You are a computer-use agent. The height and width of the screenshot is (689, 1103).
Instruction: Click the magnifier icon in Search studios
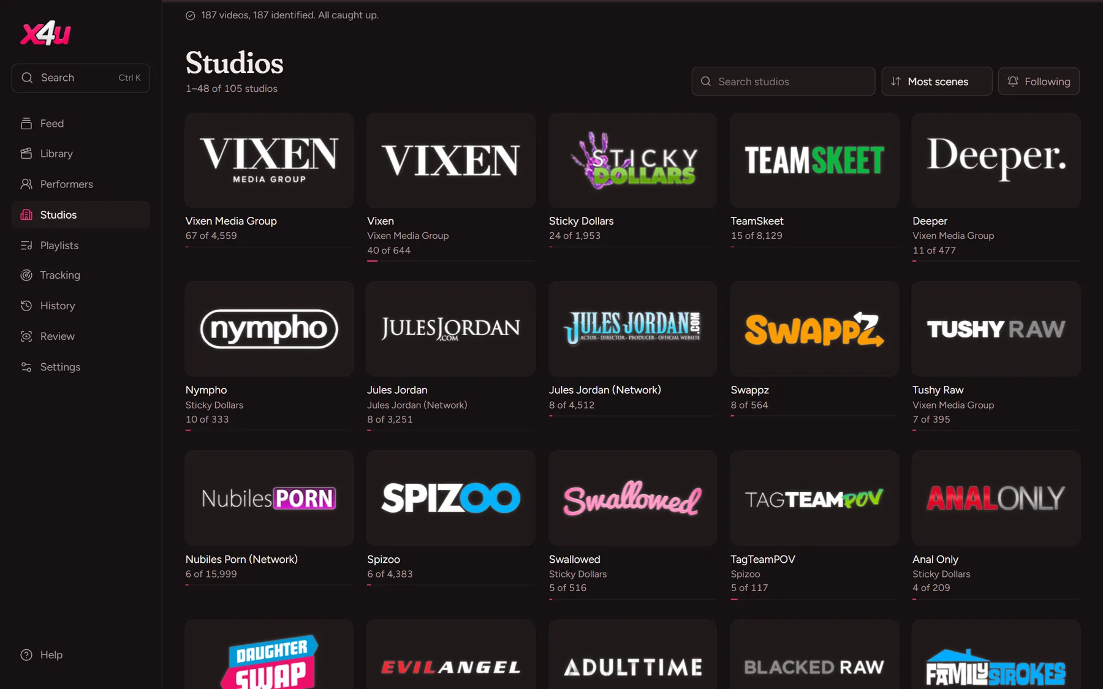(706, 81)
